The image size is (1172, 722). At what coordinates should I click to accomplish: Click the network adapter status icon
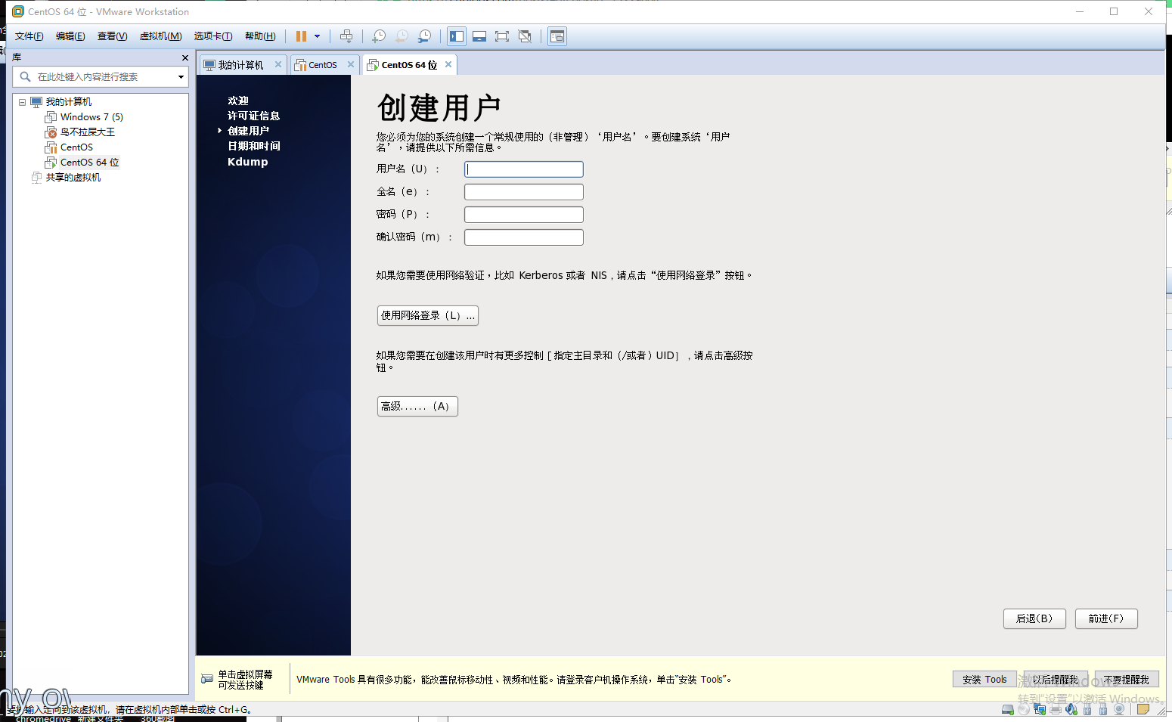(x=1040, y=709)
